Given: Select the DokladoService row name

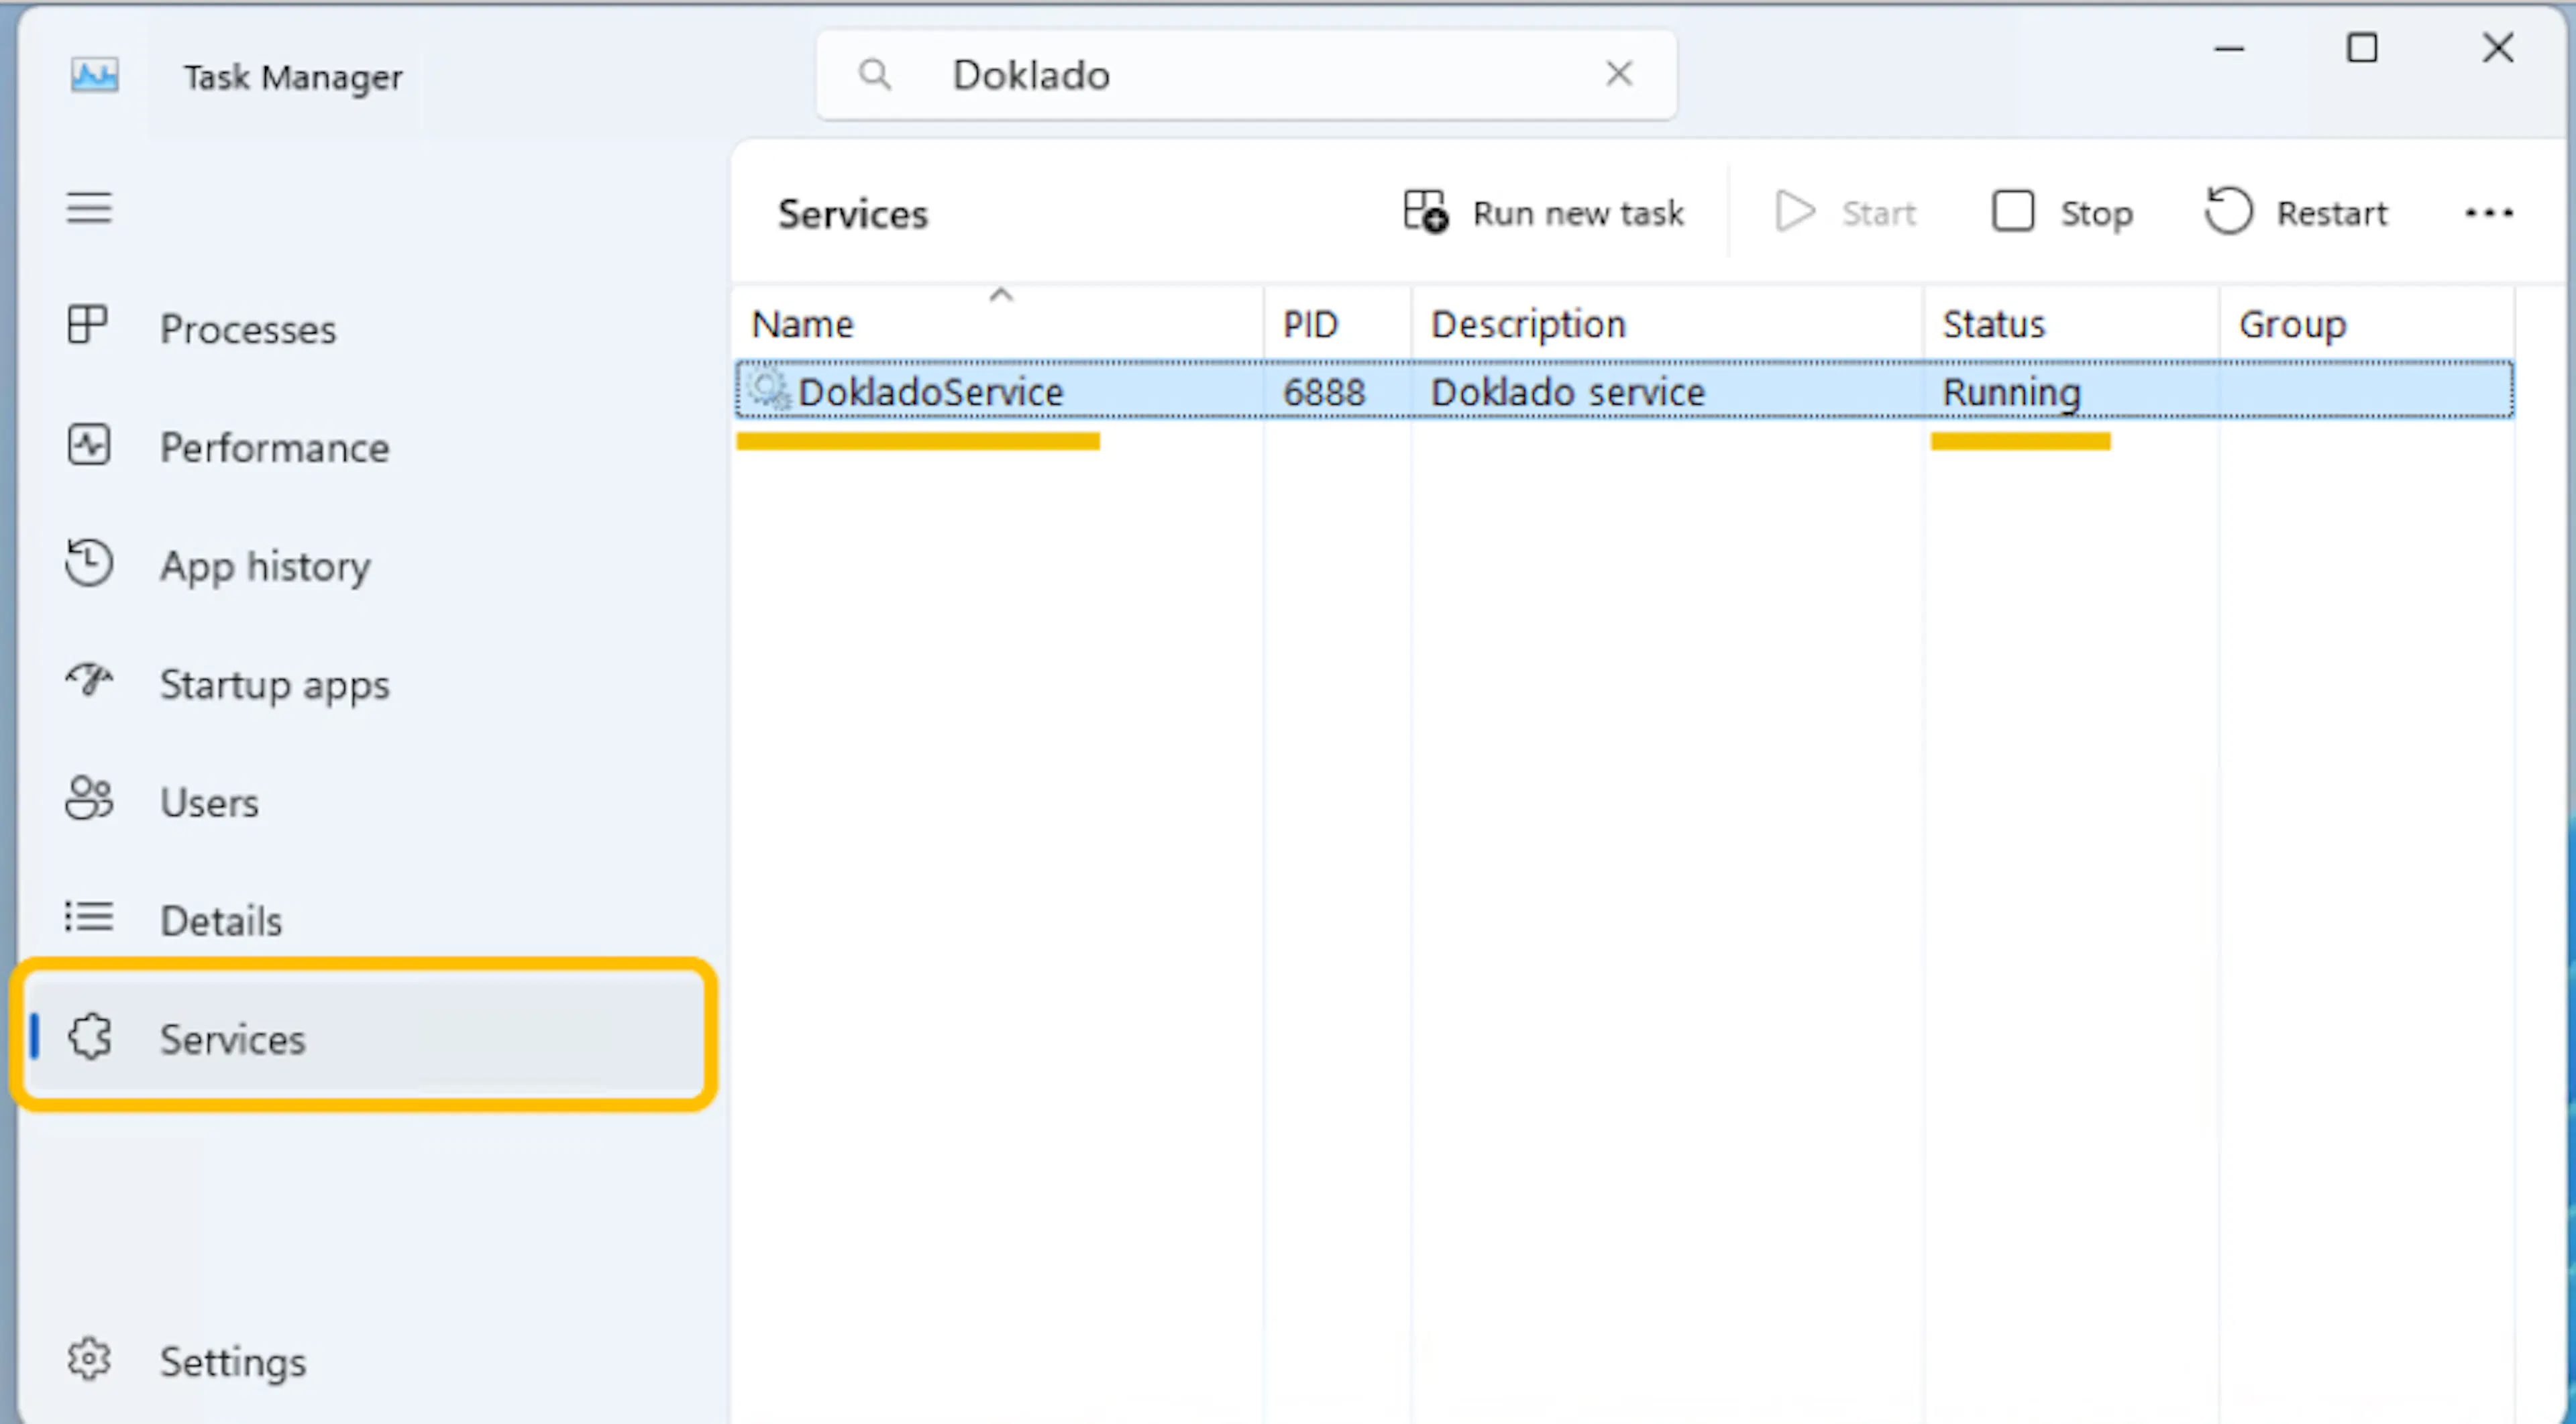Looking at the screenshot, I should [930, 391].
